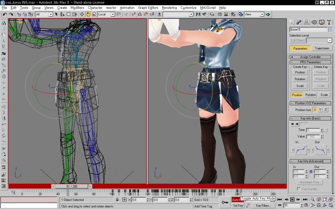Collapse the Key Info (Advanced) rollout
Screen dimensions: 335x209
pos(310,161)
